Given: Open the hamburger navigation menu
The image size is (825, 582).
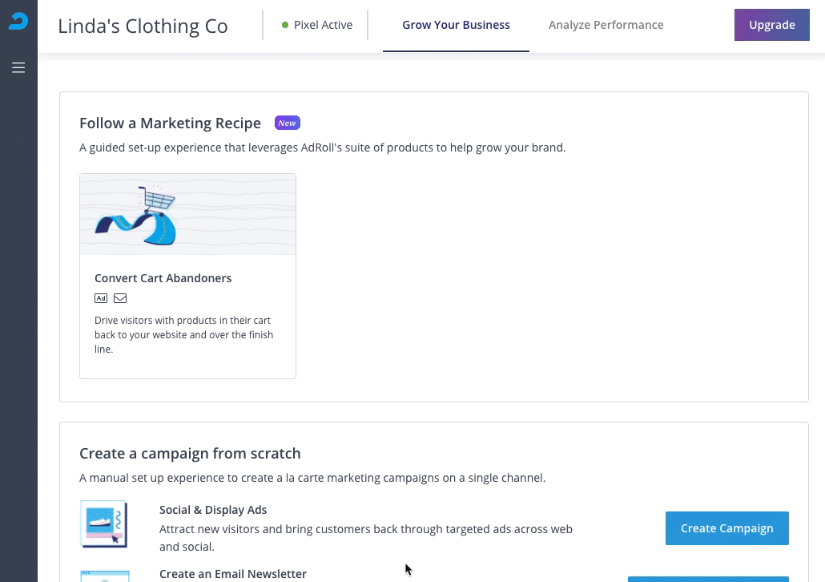Looking at the screenshot, I should click(18, 68).
